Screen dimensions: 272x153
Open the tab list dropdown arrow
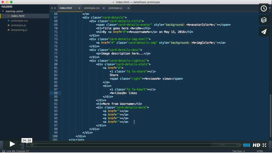coord(270,8)
